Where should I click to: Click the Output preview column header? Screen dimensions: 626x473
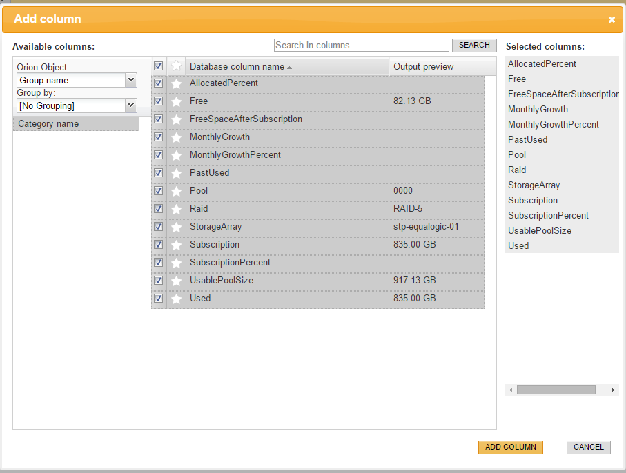click(x=439, y=67)
